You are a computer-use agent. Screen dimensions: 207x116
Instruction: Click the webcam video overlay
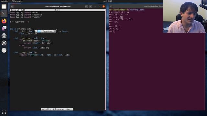click(x=185, y=16)
